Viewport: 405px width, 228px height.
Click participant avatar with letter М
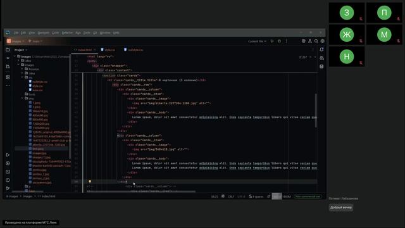(384, 35)
